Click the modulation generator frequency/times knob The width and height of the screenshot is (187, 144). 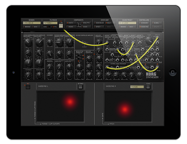tap(79, 75)
